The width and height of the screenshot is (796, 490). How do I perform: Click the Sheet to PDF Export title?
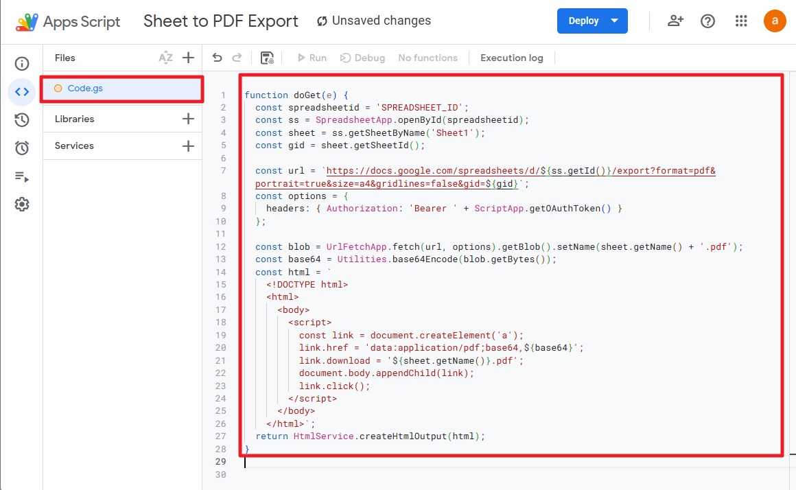pos(220,21)
